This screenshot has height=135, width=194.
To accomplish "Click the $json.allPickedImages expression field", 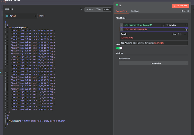I will click(x=142, y=25).
